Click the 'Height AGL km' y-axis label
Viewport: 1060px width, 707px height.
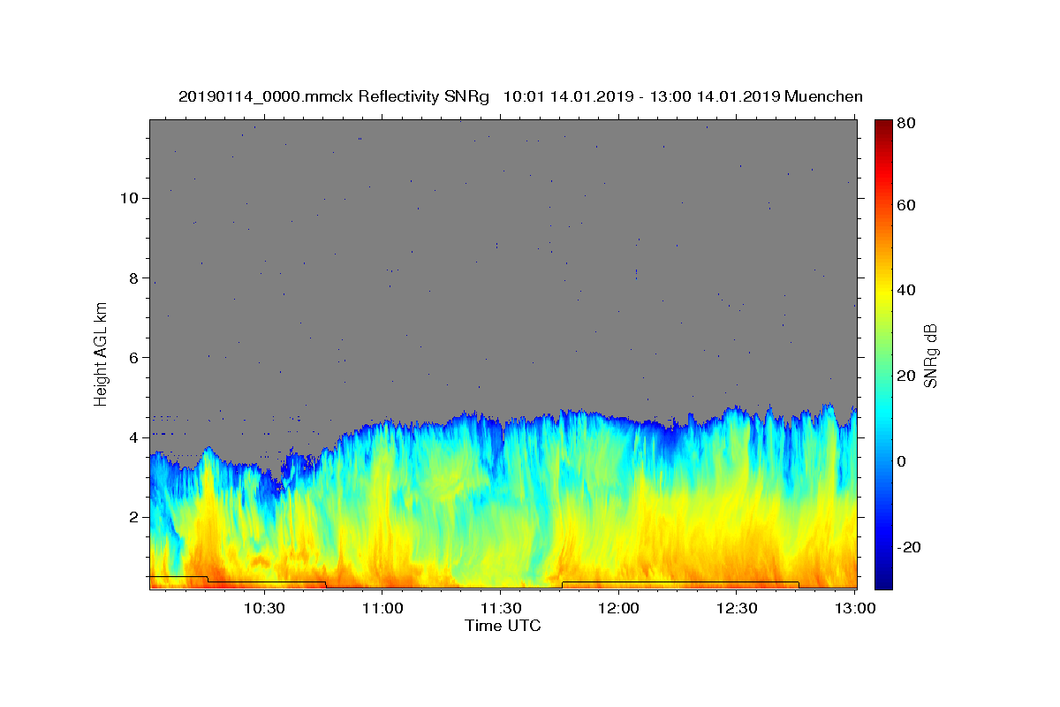(x=101, y=353)
